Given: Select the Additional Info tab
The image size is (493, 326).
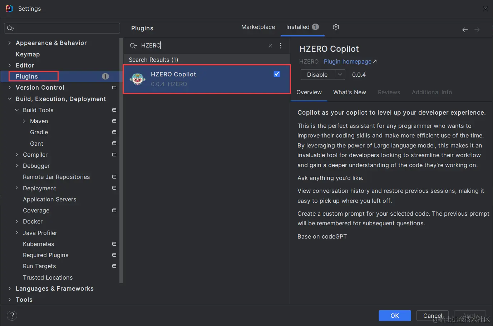Looking at the screenshot, I should (432, 92).
